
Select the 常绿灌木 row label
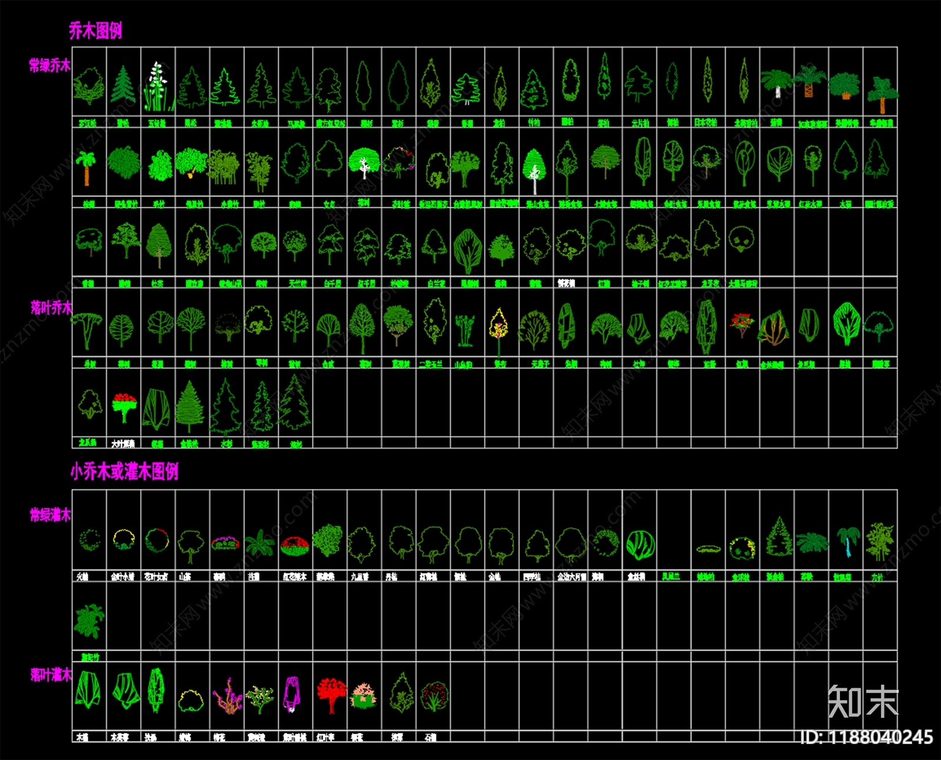51,515
